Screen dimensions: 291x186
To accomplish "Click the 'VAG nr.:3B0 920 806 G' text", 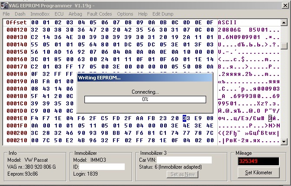I will (x=32, y=167).
